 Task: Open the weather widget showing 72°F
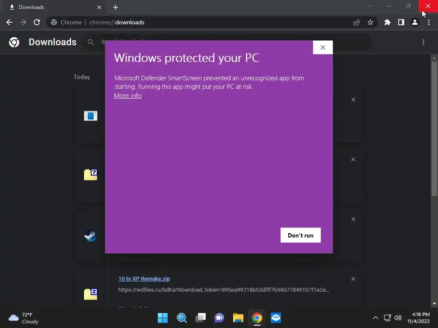click(24, 318)
